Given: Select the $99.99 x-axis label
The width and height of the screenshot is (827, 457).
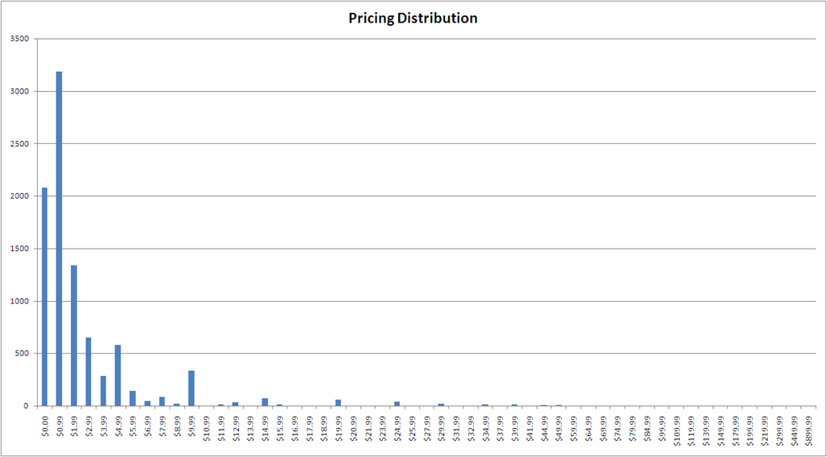Looking at the screenshot, I should 662,427.
